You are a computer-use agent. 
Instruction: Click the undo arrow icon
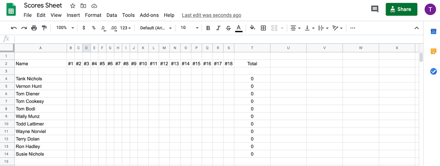(14, 28)
